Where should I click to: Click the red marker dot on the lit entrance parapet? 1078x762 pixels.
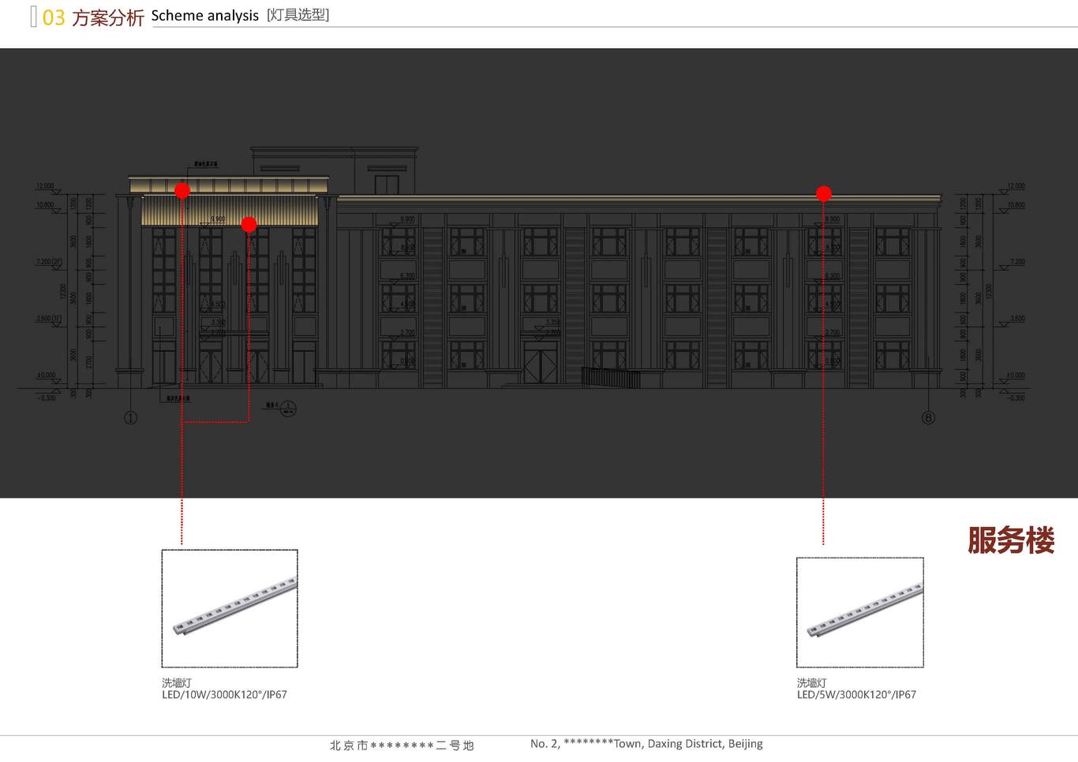[x=182, y=191]
